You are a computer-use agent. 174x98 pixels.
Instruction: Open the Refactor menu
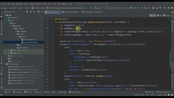(x=39, y=4)
